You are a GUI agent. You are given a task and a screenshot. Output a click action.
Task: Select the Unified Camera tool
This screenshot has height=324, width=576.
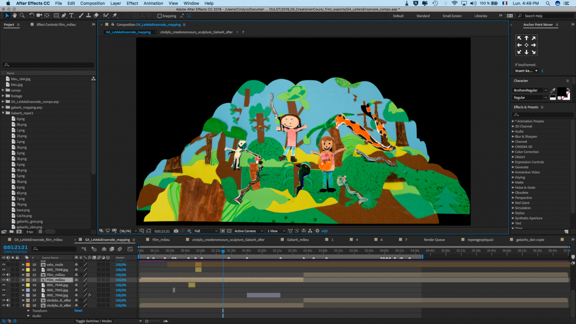point(39,15)
